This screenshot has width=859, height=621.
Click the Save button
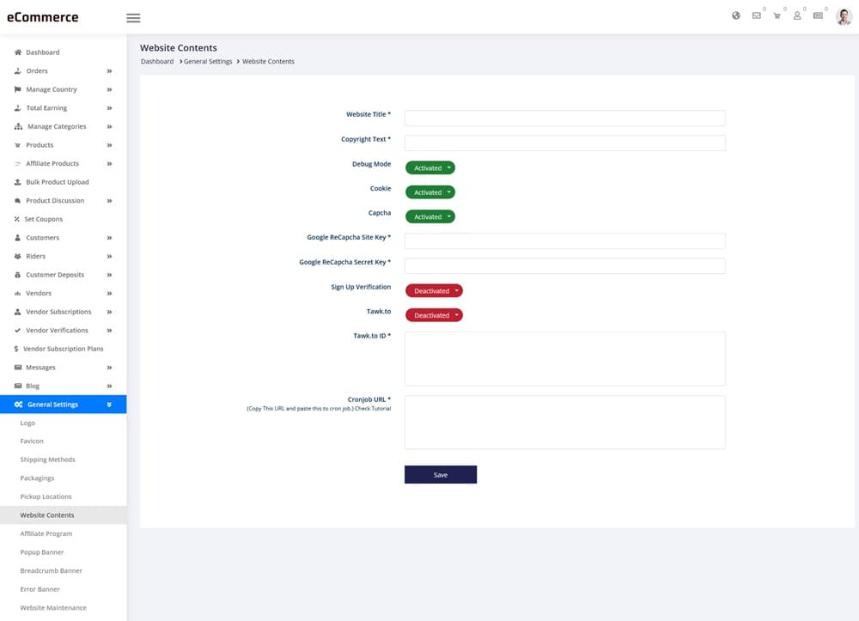pyautogui.click(x=441, y=475)
